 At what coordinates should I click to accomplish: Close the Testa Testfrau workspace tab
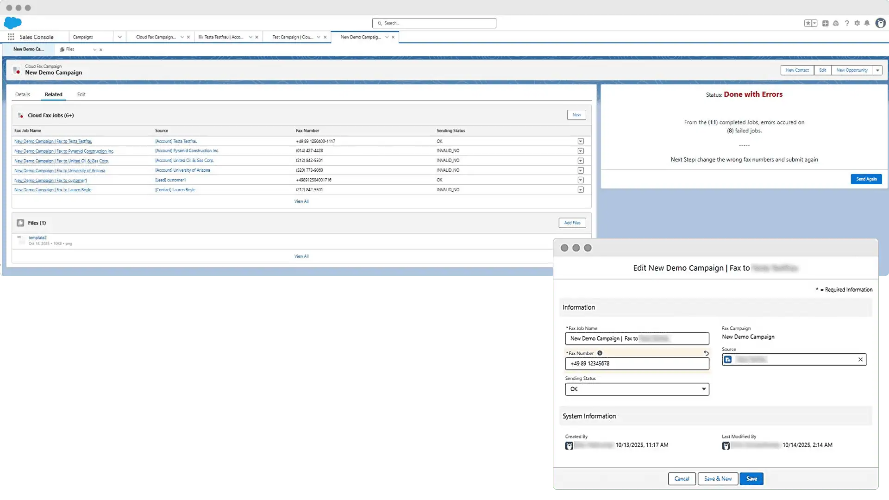[x=257, y=37]
